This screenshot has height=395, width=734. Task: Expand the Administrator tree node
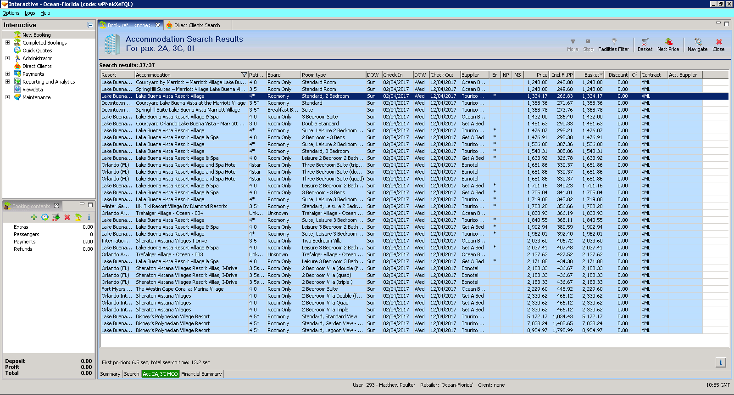click(7, 58)
